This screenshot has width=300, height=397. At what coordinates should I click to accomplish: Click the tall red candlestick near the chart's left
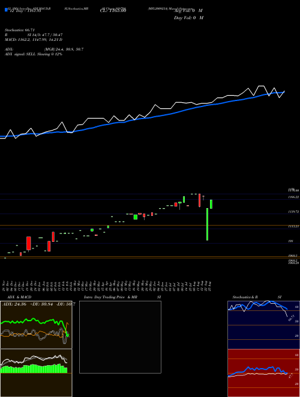[29, 244]
